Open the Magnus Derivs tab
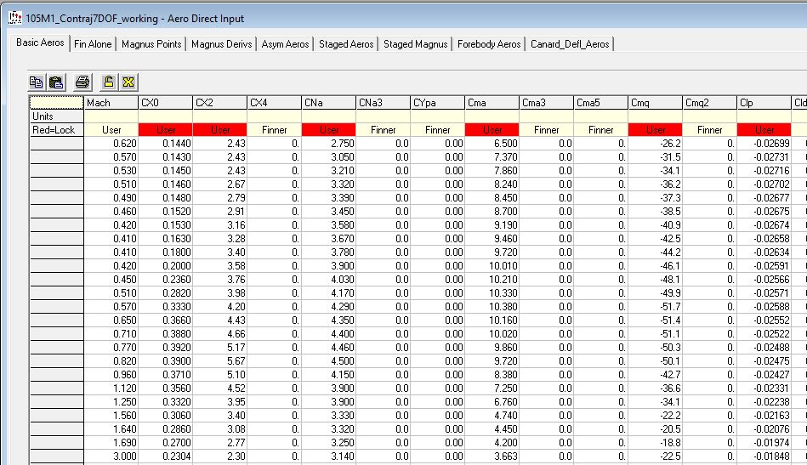 pos(222,44)
